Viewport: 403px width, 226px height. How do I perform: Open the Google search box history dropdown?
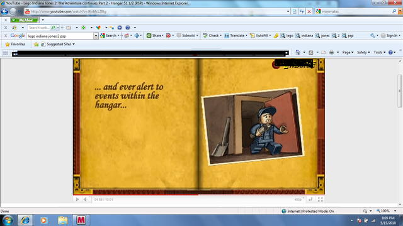pos(96,36)
